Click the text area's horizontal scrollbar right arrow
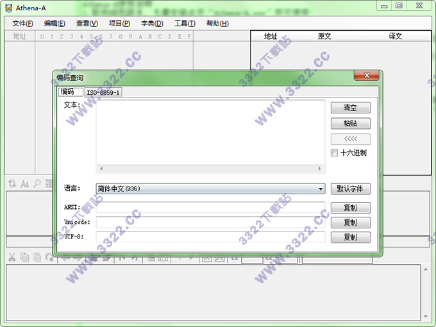Image resolution: width=436 pixels, height=327 pixels. pos(320,169)
